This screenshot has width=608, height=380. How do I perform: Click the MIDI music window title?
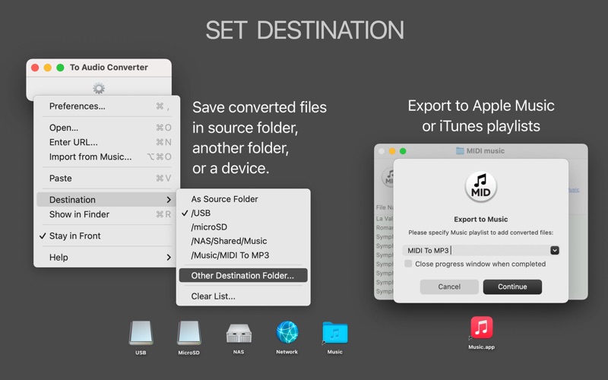[x=486, y=150]
